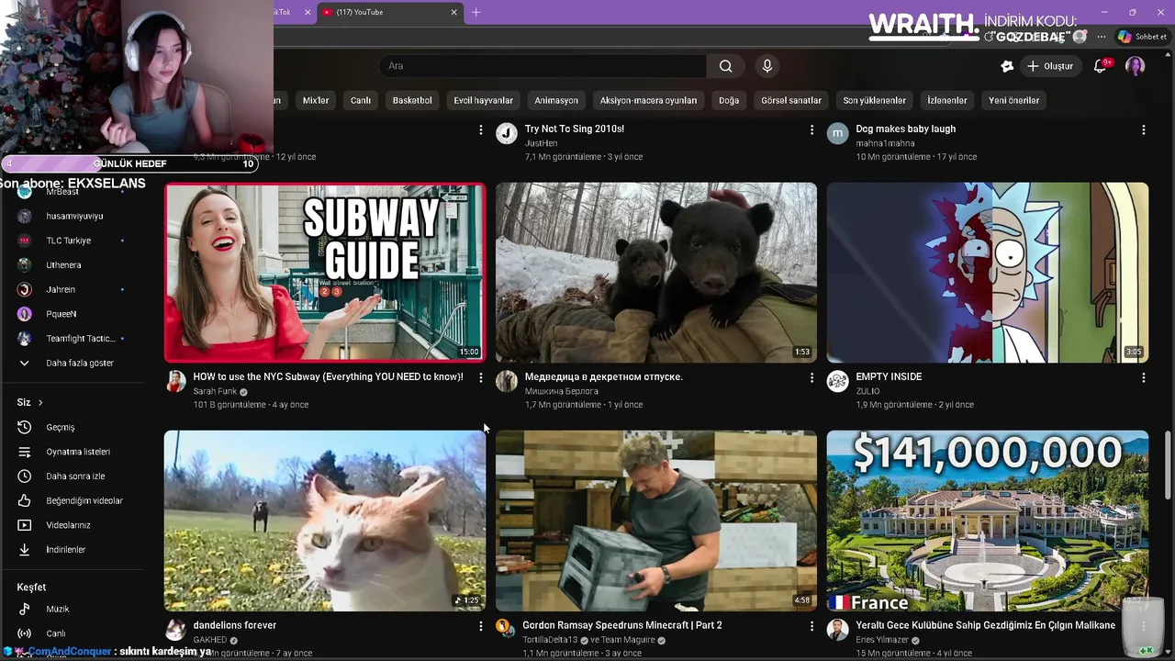Open options for Try Not To Sing 2010s!
The width and height of the screenshot is (1175, 661).
[x=811, y=130]
